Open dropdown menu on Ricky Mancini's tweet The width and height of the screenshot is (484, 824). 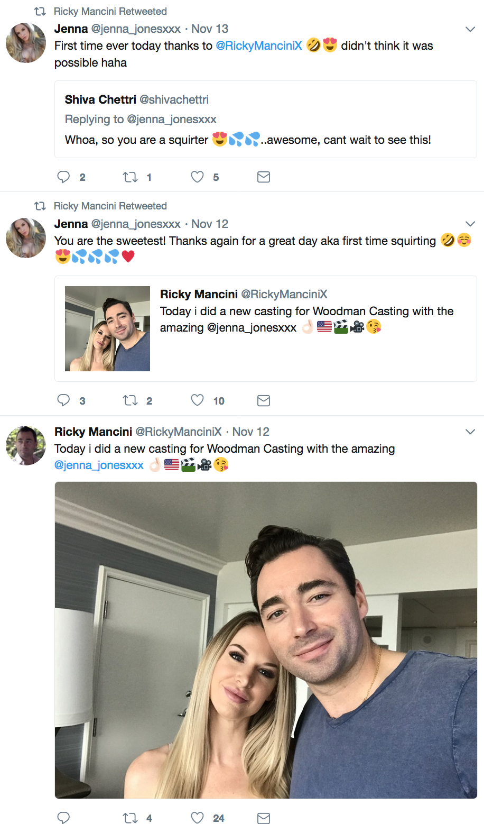[470, 432]
